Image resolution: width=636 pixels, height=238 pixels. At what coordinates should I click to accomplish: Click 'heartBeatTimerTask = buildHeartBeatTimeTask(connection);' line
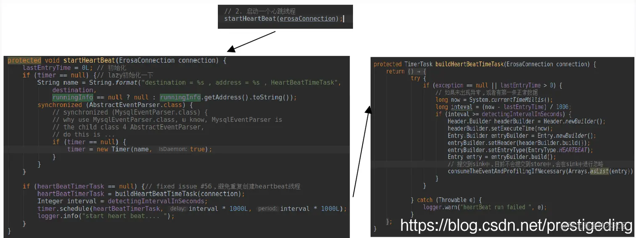(141, 194)
